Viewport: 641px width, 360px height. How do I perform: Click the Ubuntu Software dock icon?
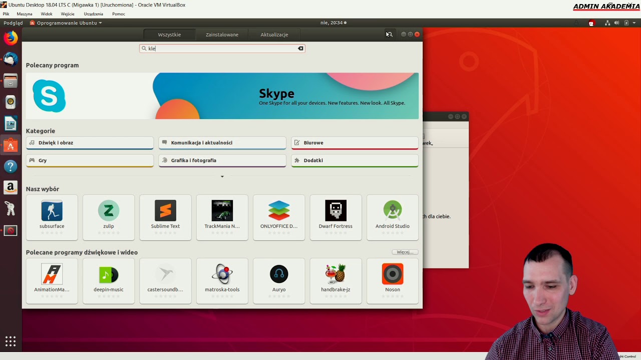pos(11,145)
